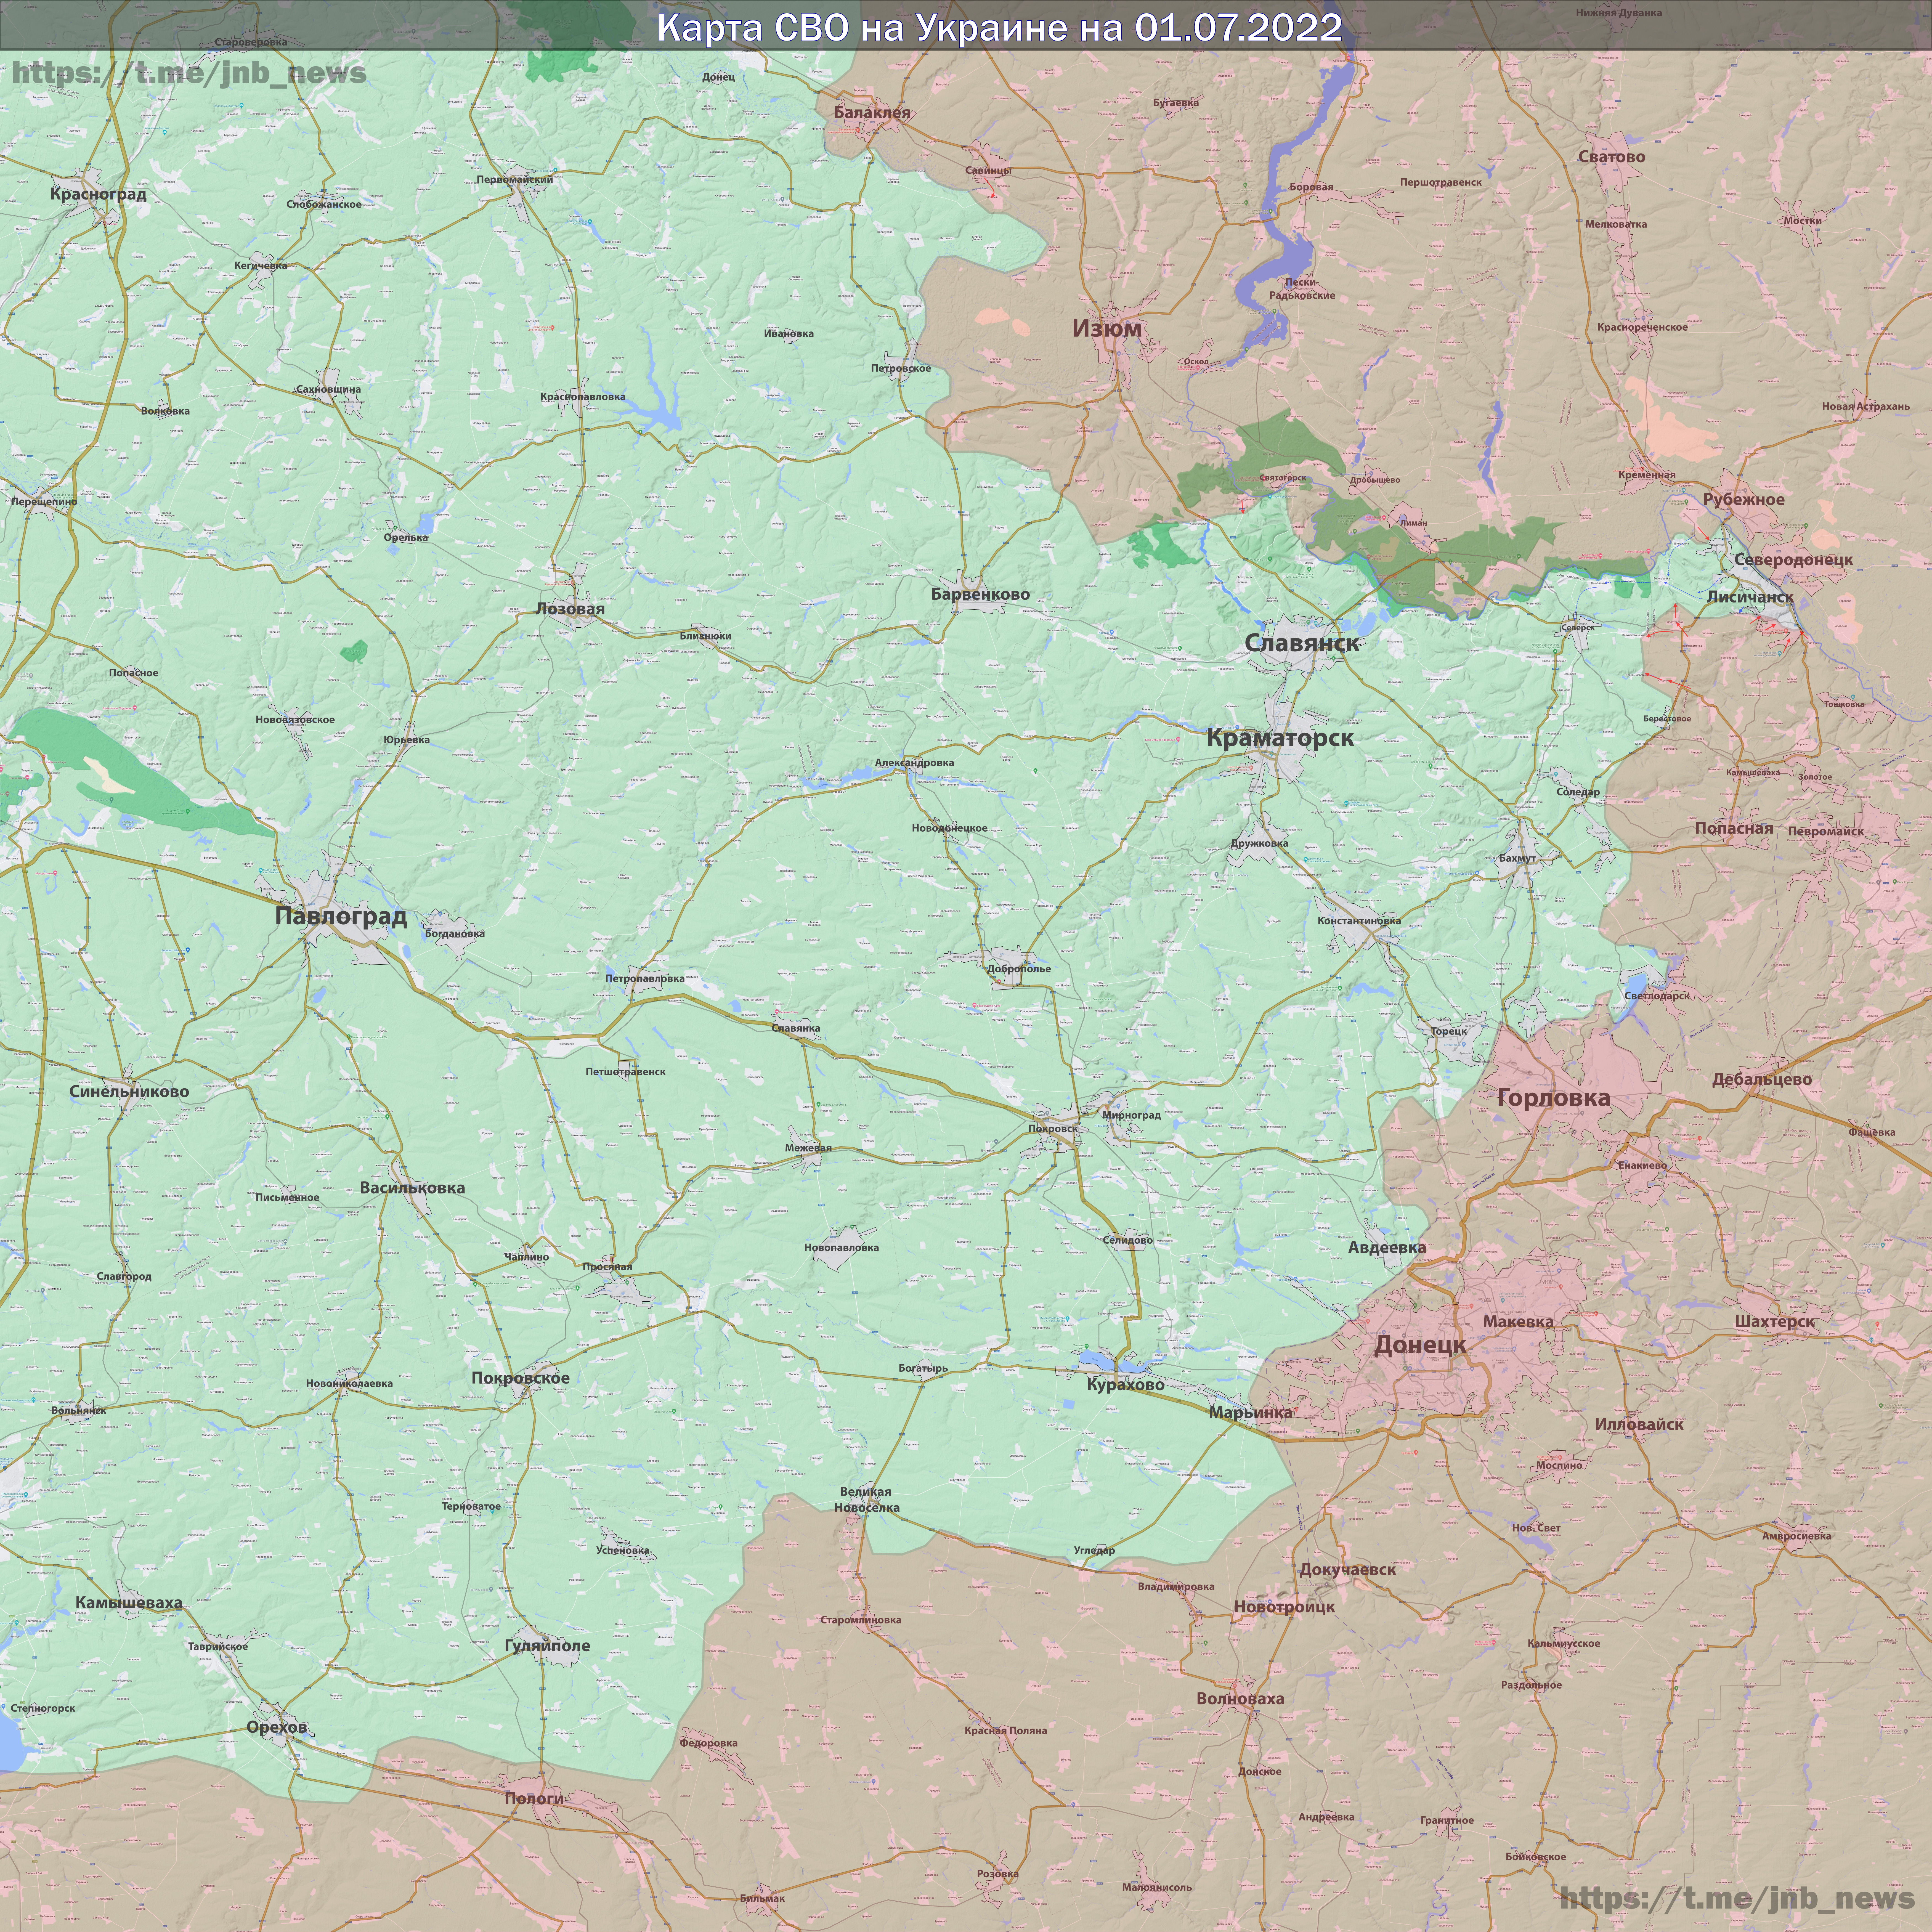Click the Курахово town label
Viewport: 1932px width, 1932px height.
(x=1126, y=1385)
